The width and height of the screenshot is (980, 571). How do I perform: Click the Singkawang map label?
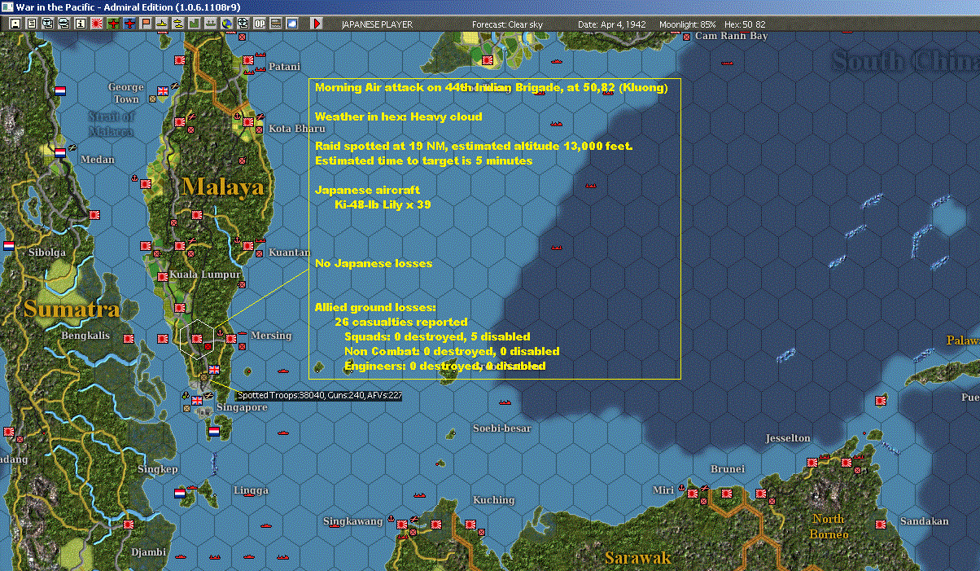(x=352, y=521)
